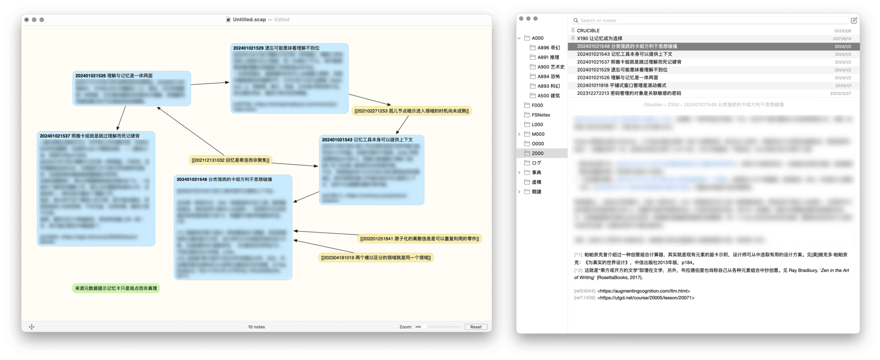Open note 202401011918 平铺式窗口管理是滚动模式

point(713,85)
